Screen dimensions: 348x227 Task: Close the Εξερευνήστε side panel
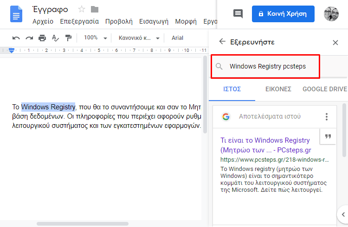tap(335, 42)
